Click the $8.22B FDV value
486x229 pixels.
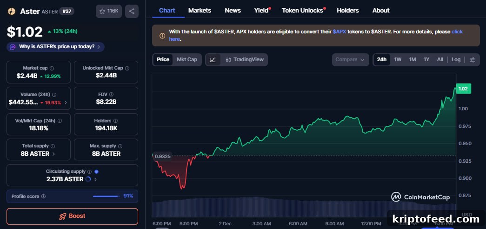(106, 102)
